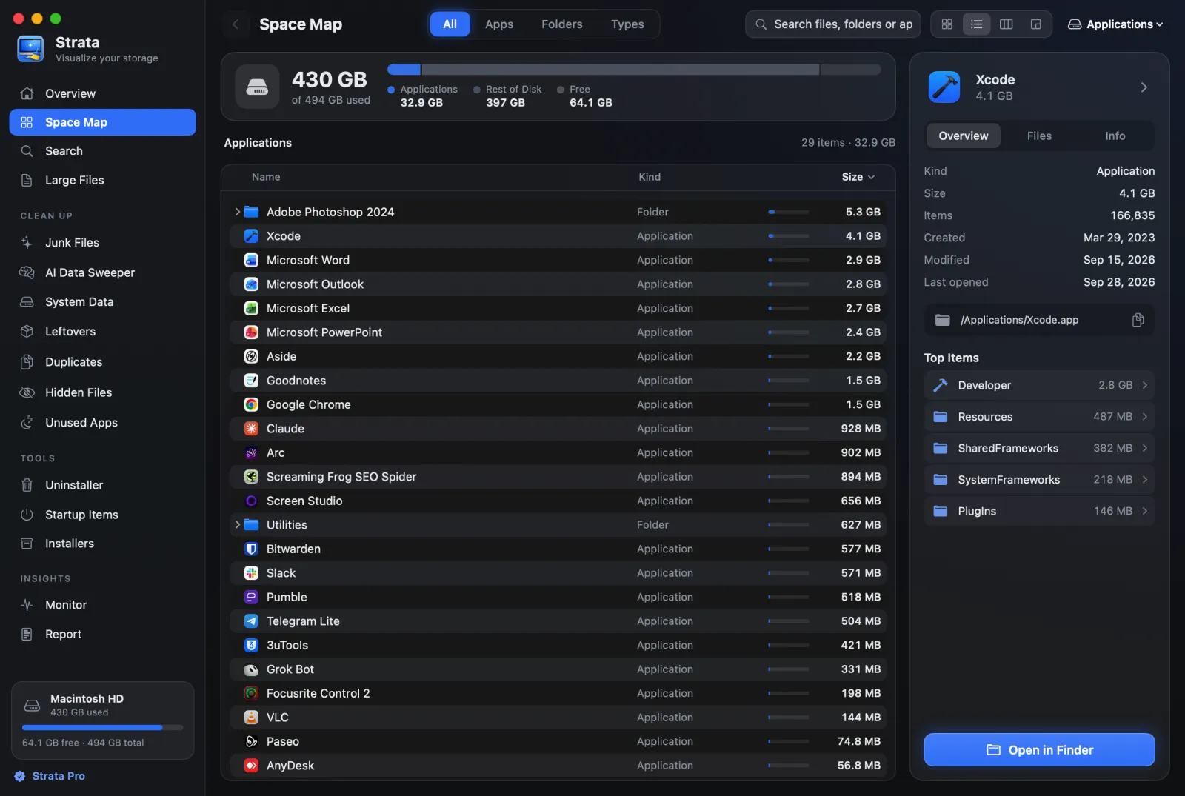The image size is (1185, 796).
Task: Select the Claude application row
Action: point(558,429)
